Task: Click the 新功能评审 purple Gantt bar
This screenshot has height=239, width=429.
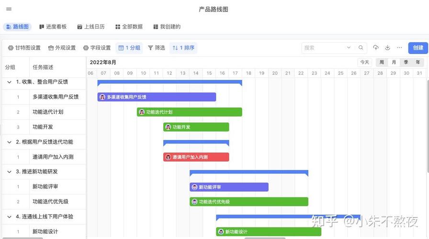Action: [x=229, y=187]
